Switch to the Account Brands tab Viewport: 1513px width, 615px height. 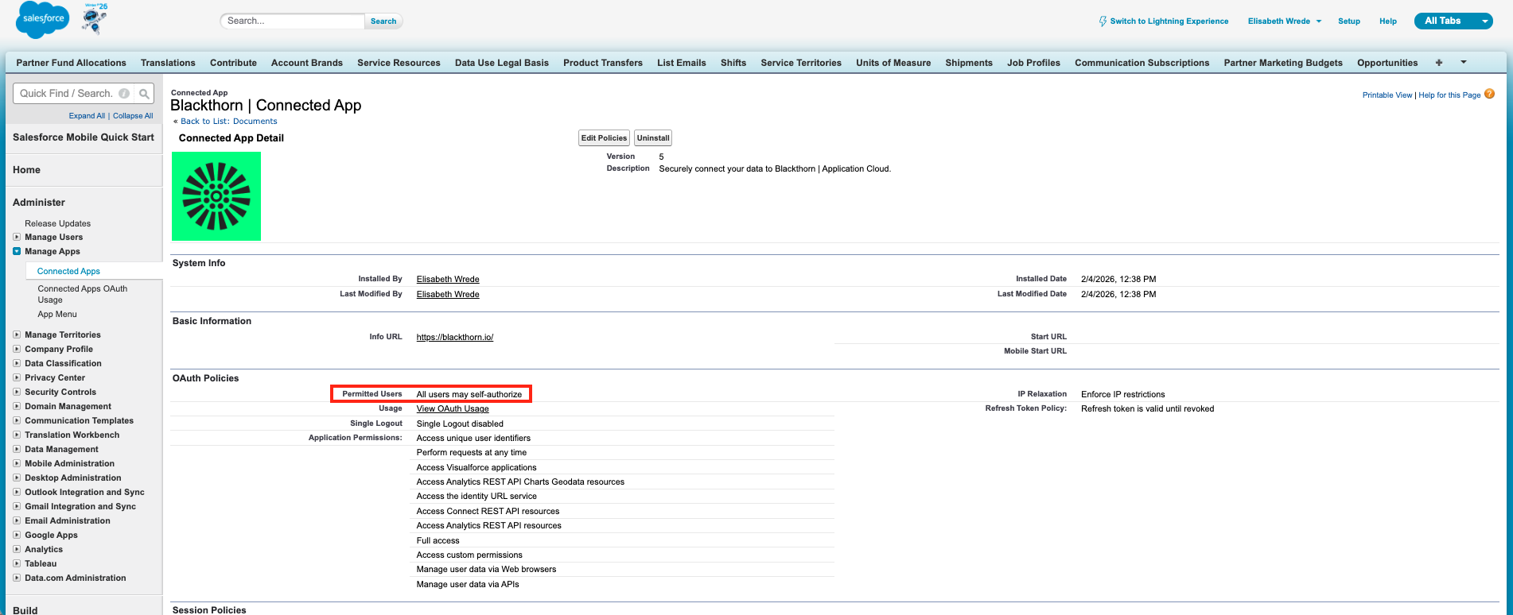307,63
